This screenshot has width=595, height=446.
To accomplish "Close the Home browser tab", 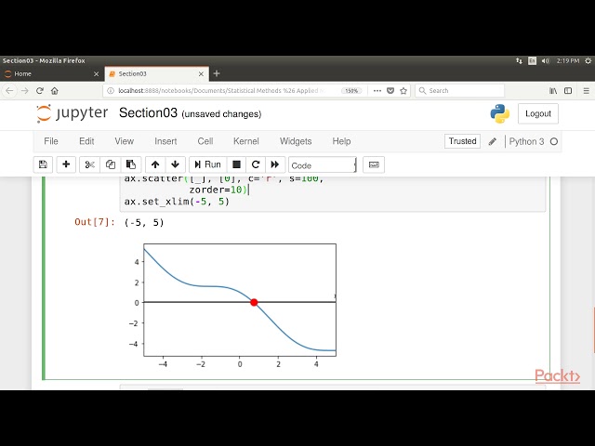I will click(96, 74).
